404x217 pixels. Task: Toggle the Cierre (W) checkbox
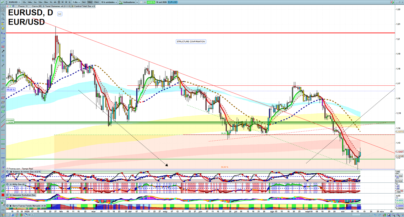pyautogui.click(x=30, y=6)
